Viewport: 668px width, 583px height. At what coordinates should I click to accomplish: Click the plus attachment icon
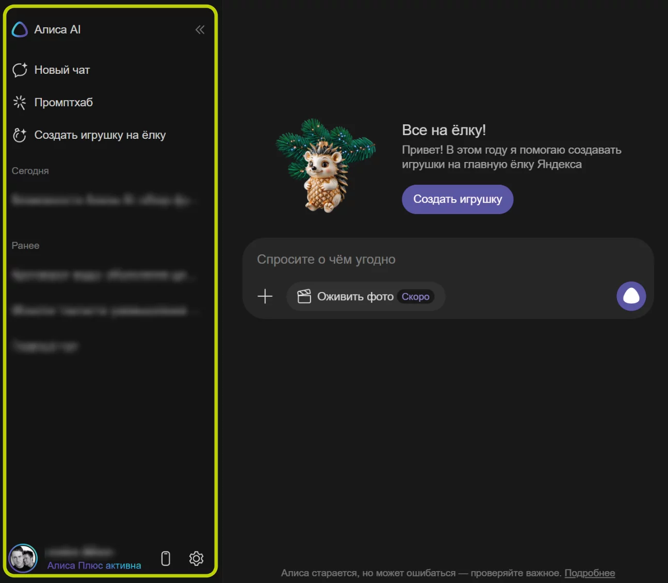coord(265,296)
